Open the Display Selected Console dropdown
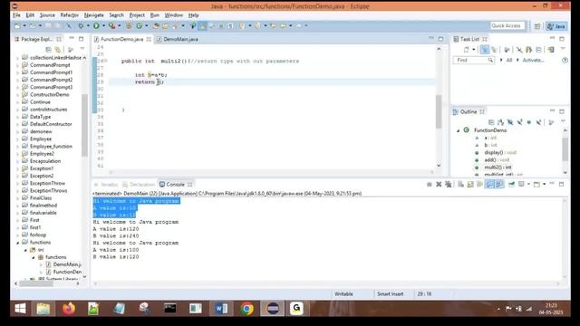Viewport: 580px width, 326px height. tap(528, 184)
